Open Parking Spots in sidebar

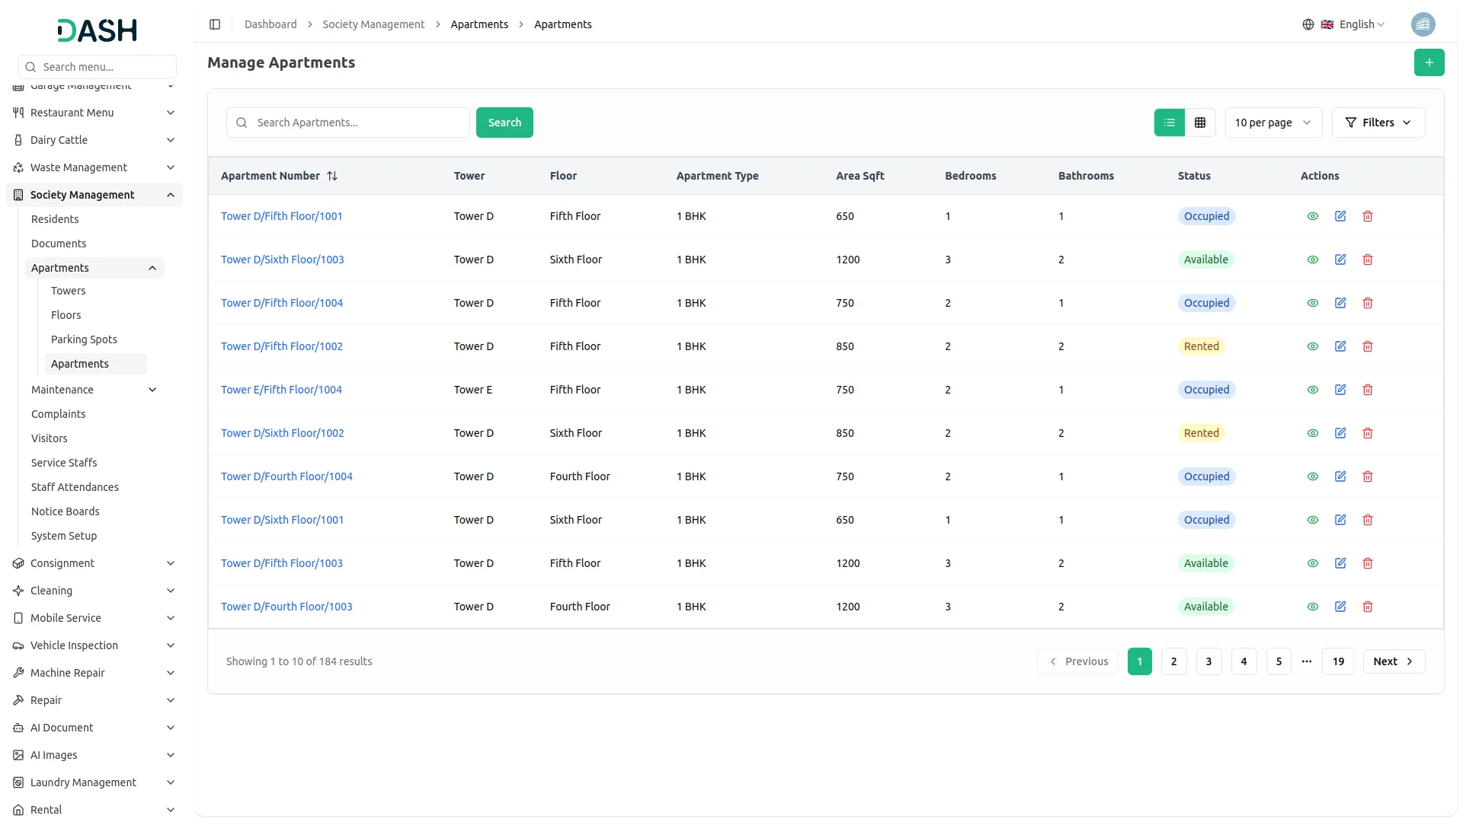coord(84,339)
